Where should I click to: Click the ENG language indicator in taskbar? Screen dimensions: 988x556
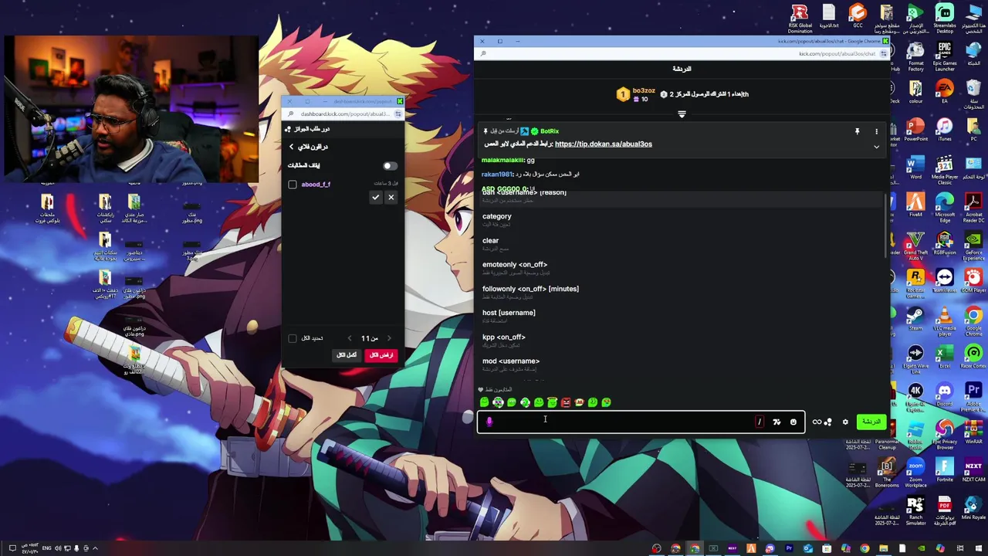click(x=46, y=548)
